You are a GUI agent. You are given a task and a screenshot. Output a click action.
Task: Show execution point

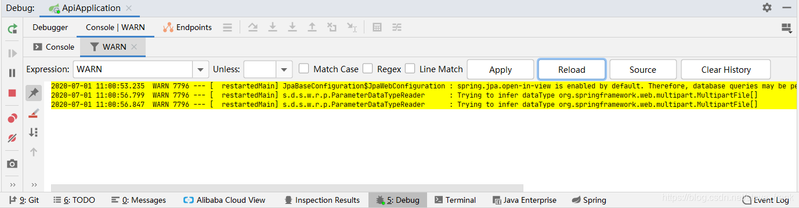coord(227,27)
